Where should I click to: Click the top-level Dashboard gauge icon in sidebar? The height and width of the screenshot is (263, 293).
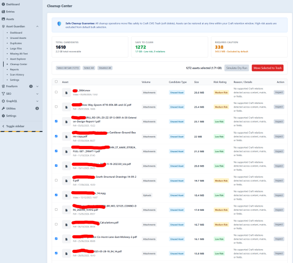pyautogui.click(x=3, y=4)
